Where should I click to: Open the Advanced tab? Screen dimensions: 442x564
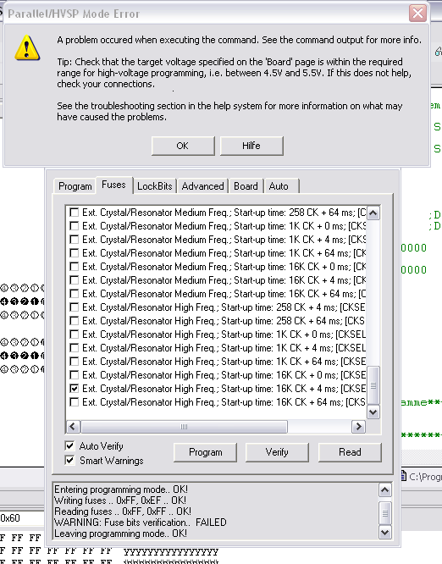tap(202, 186)
